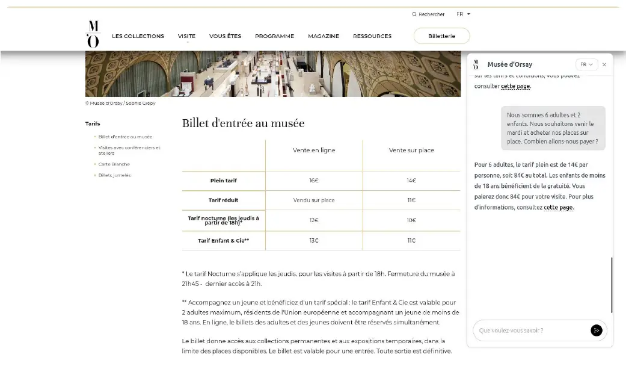626x369 pixels.
Task: Click the Musée d'Orsay chat title
Action: [509, 64]
